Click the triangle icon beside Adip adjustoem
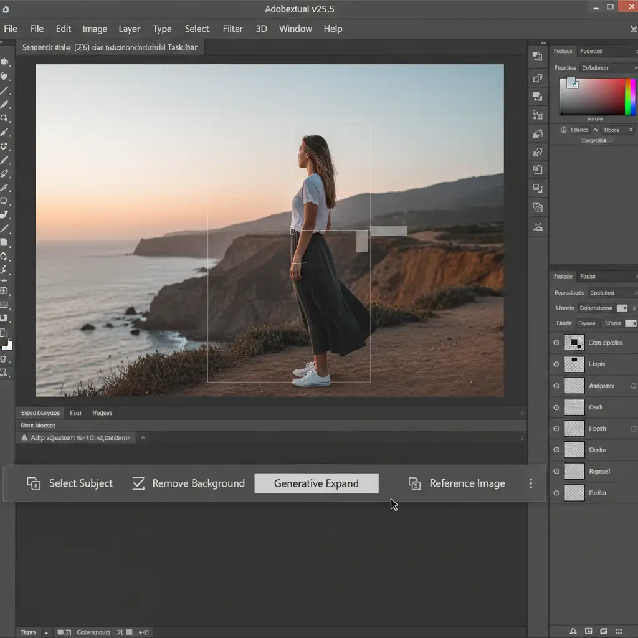The width and height of the screenshot is (638, 638). (24, 438)
